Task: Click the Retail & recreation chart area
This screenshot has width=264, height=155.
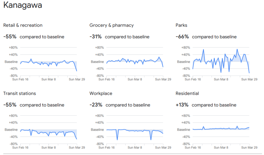Action: point(49,62)
